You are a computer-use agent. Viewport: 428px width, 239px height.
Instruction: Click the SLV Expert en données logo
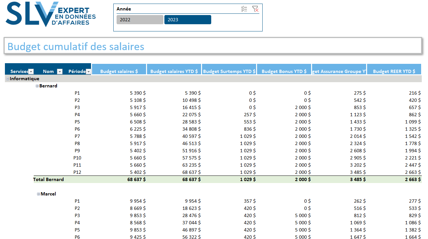[x=51, y=14]
